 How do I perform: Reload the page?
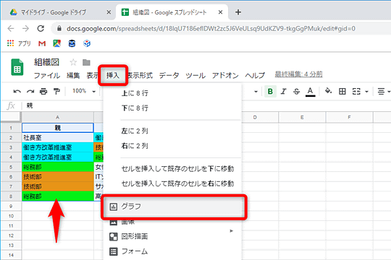[41, 29]
